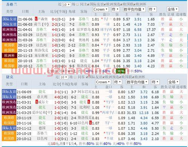Click 欧国联 tag on 20-11-16 row

click(9, 123)
